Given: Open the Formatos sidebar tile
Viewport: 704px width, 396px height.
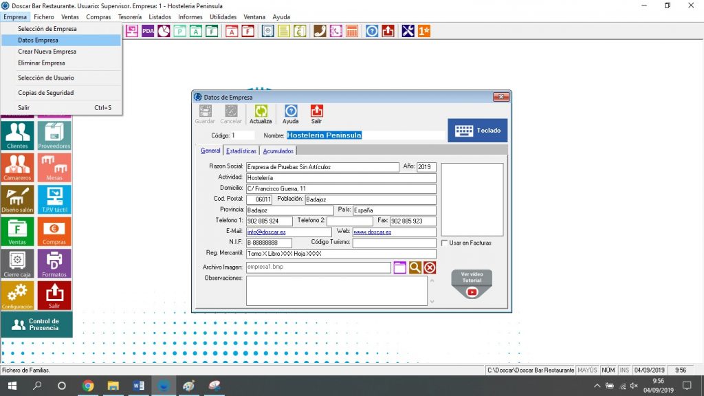Looking at the screenshot, I should (x=54, y=263).
